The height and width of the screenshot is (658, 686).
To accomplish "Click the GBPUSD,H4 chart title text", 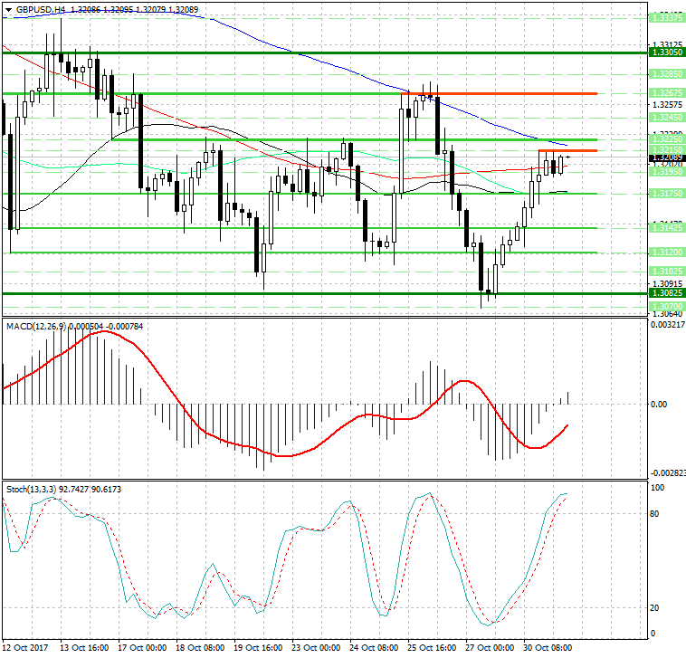I will (x=42, y=9).
